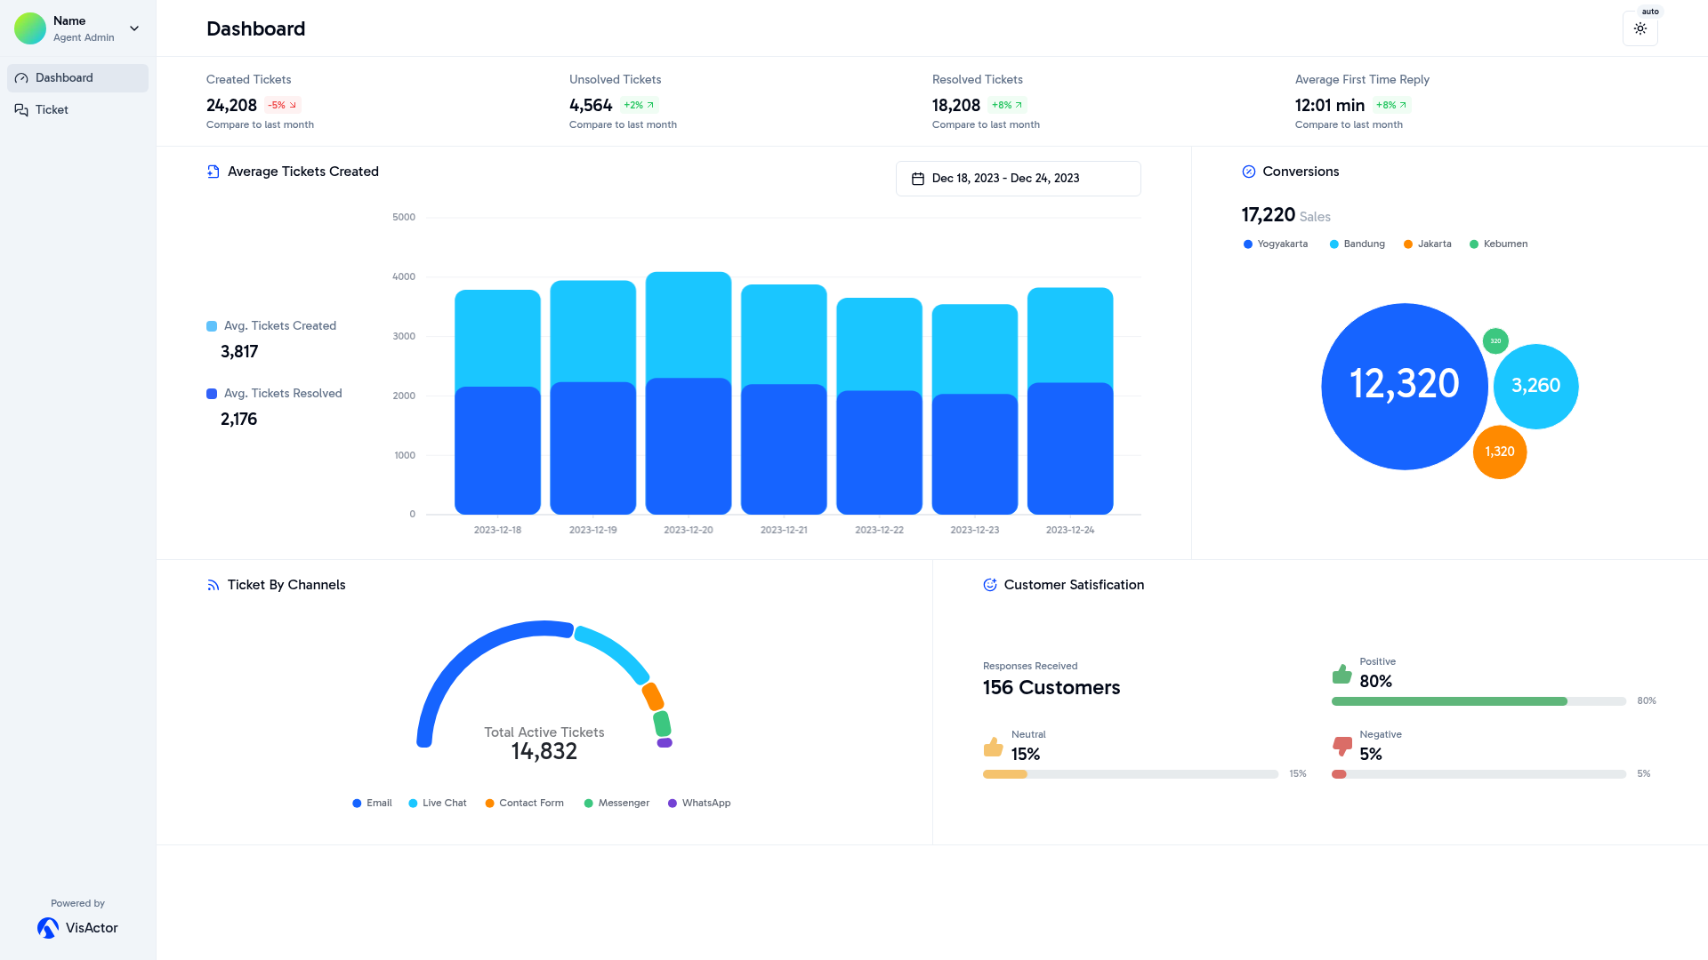The height and width of the screenshot is (960, 1708).
Task: Click the 2,176 average resolved value
Action: point(239,420)
